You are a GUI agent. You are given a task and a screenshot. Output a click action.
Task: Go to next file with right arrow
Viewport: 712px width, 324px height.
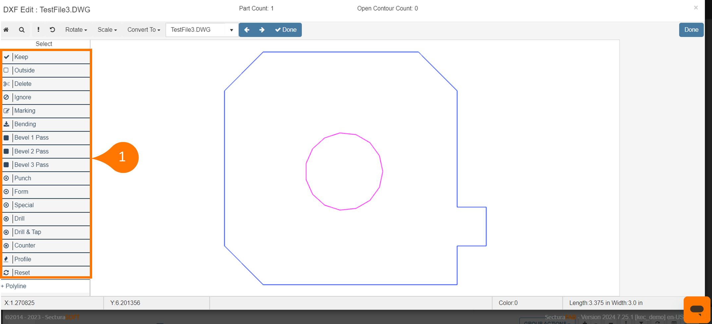[262, 30]
